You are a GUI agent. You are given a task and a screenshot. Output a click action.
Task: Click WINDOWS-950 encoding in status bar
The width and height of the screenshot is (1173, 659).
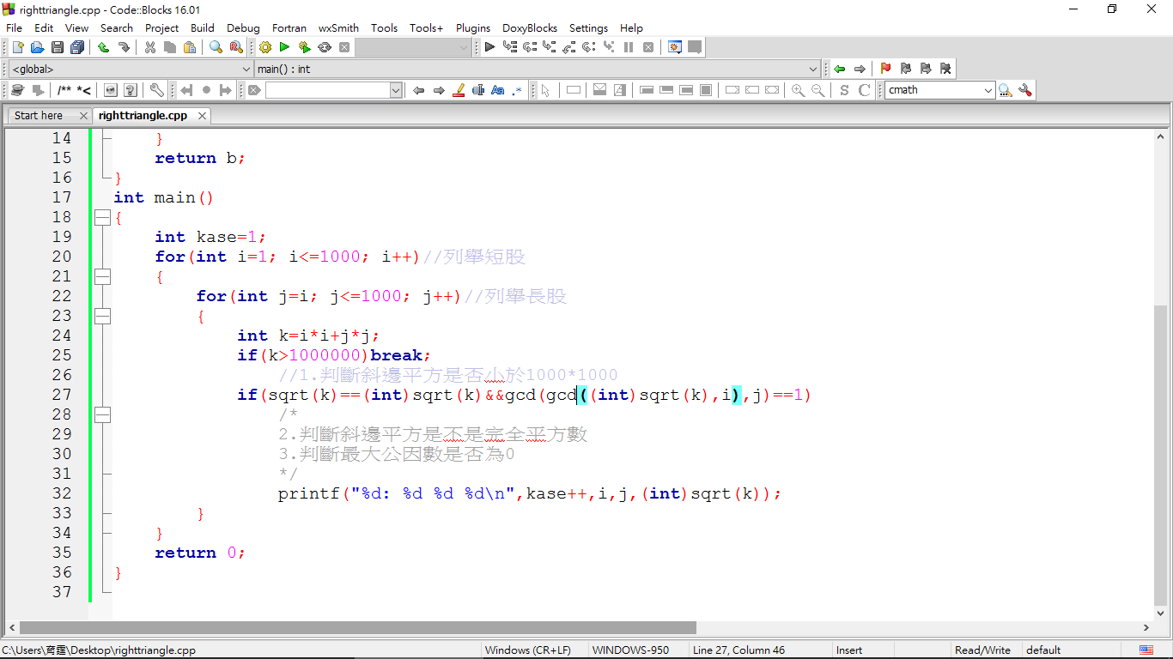tap(630, 650)
